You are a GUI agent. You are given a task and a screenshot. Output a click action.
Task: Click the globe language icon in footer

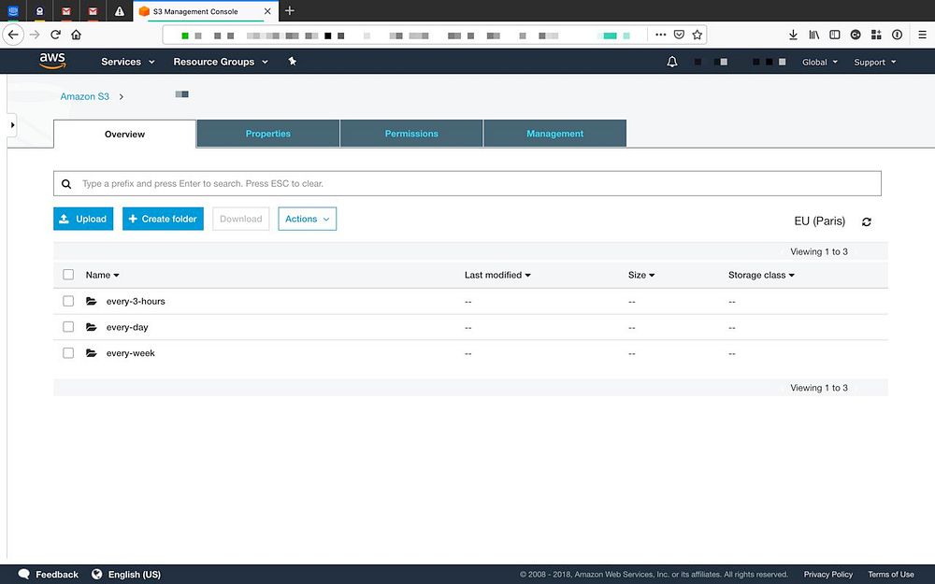point(96,574)
